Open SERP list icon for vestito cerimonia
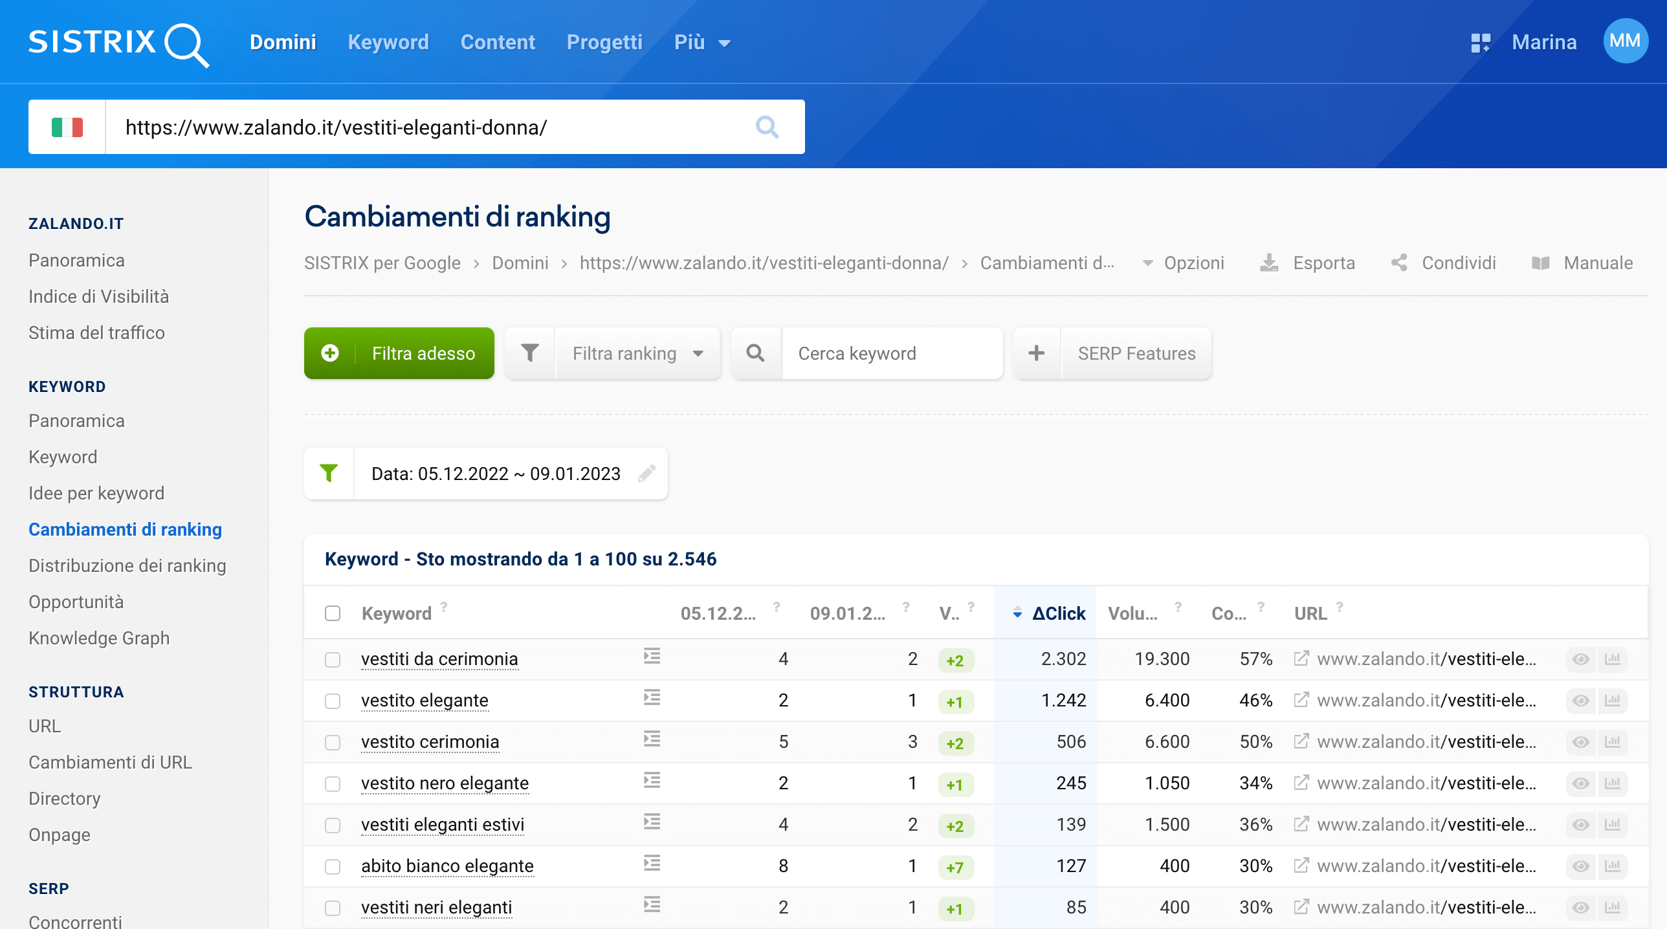This screenshot has height=929, width=1667. [652, 739]
